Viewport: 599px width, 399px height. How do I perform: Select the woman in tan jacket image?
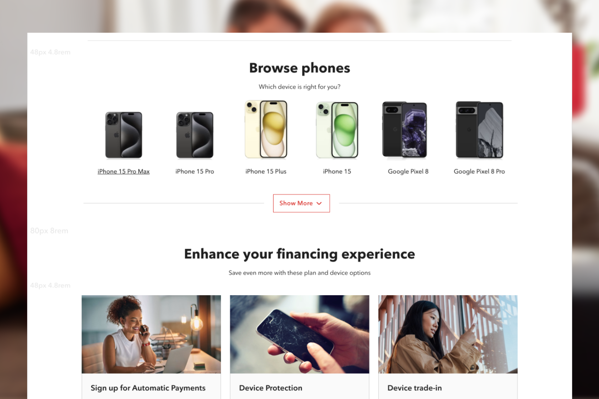pyautogui.click(x=448, y=334)
